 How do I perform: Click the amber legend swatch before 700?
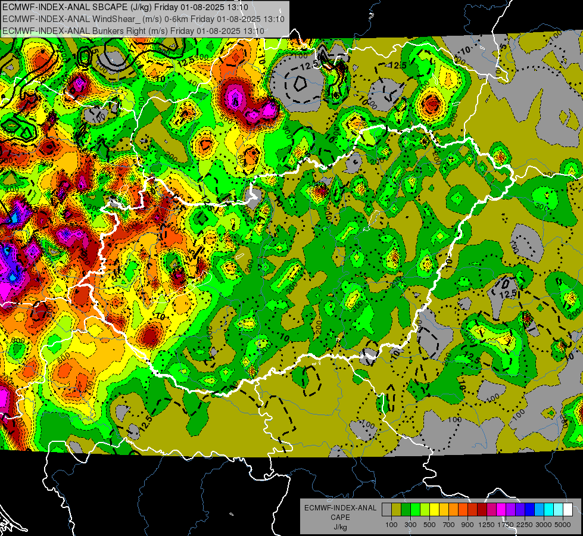[x=444, y=510]
